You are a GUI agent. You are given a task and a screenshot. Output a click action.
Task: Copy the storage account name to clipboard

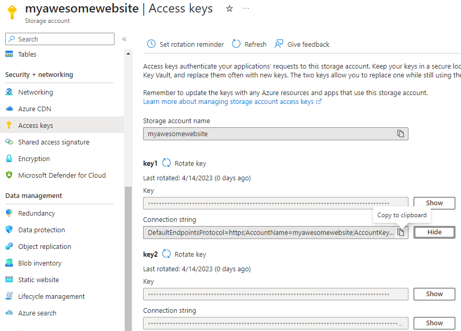pyautogui.click(x=401, y=134)
